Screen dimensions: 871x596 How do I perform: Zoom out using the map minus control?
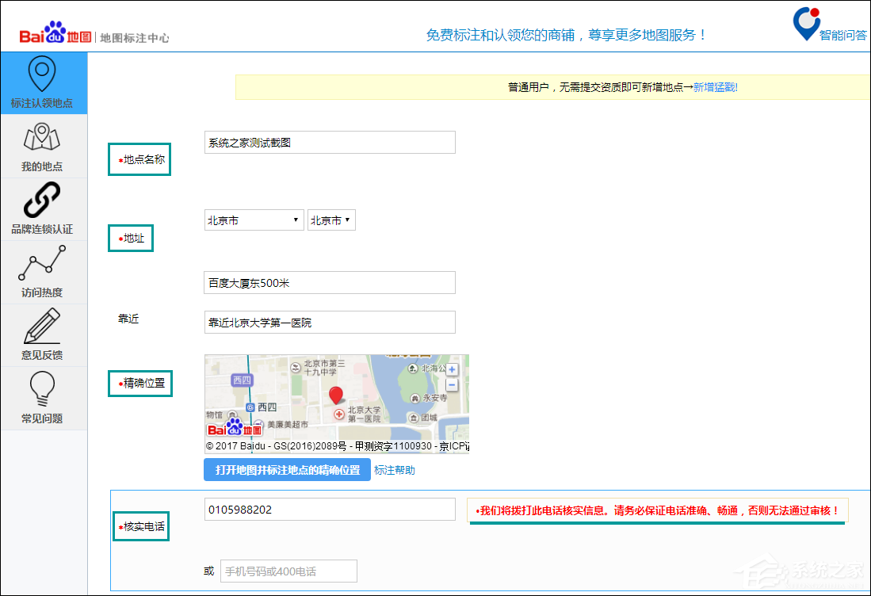pyautogui.click(x=452, y=384)
